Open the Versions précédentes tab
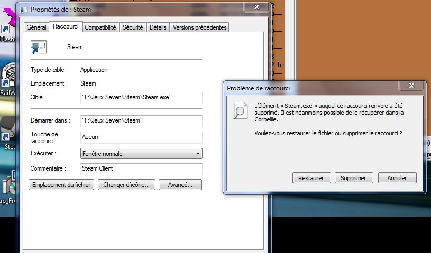 click(x=199, y=27)
